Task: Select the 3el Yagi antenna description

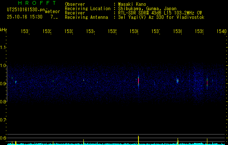Action: [161, 17]
